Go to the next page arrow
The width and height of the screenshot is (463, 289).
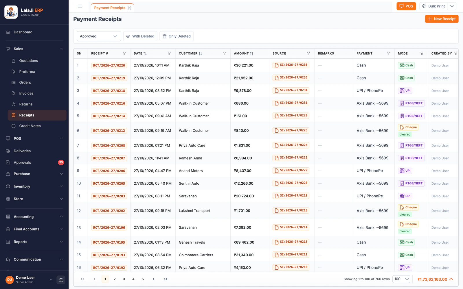pos(153,279)
